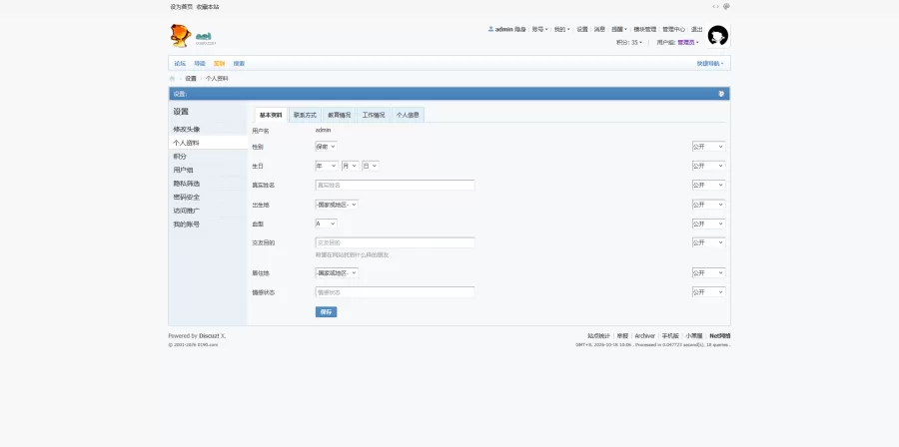Screen dimensions: 899x447
Task: Go to 论坛 in the navigation bar
Action: pos(180,64)
